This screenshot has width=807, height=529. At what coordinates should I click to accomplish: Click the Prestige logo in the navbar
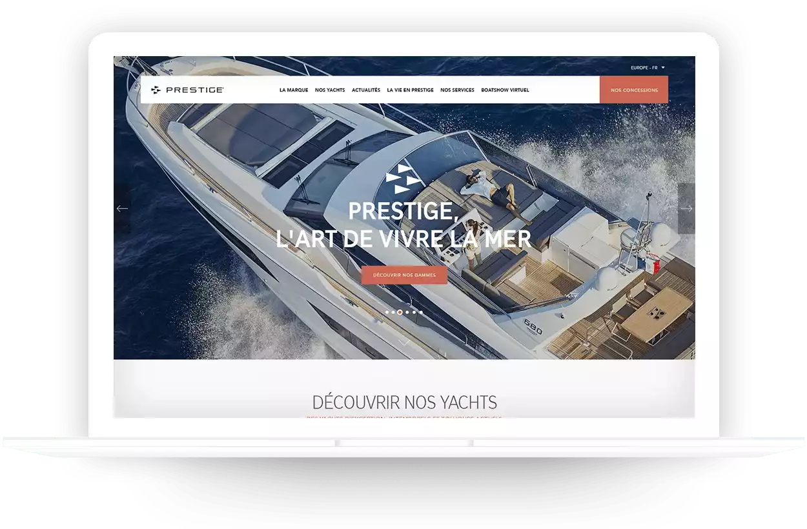(x=187, y=90)
